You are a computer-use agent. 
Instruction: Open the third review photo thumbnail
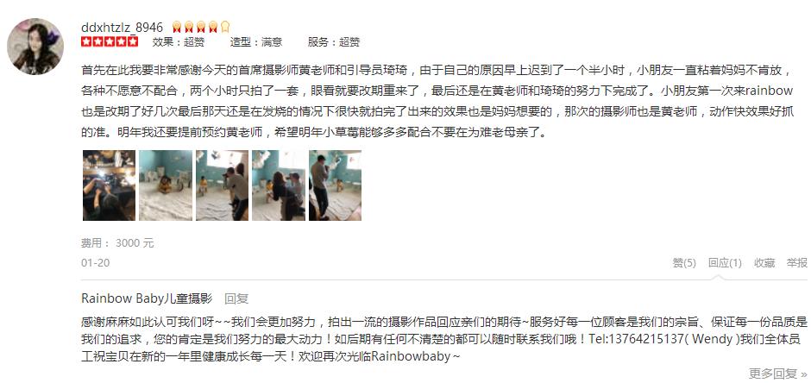[x=223, y=185]
